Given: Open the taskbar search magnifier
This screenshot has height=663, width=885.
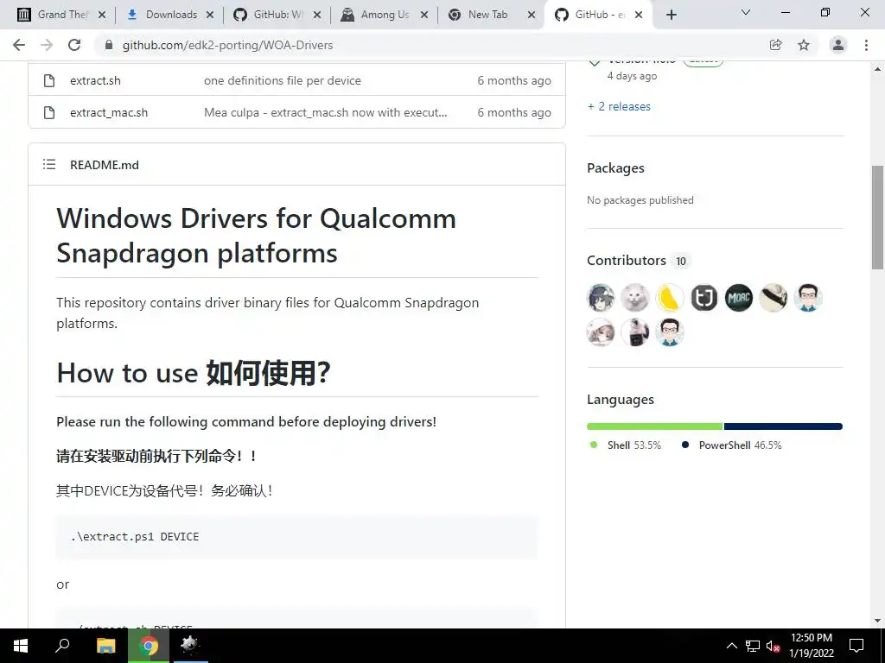Looking at the screenshot, I should click(62, 646).
